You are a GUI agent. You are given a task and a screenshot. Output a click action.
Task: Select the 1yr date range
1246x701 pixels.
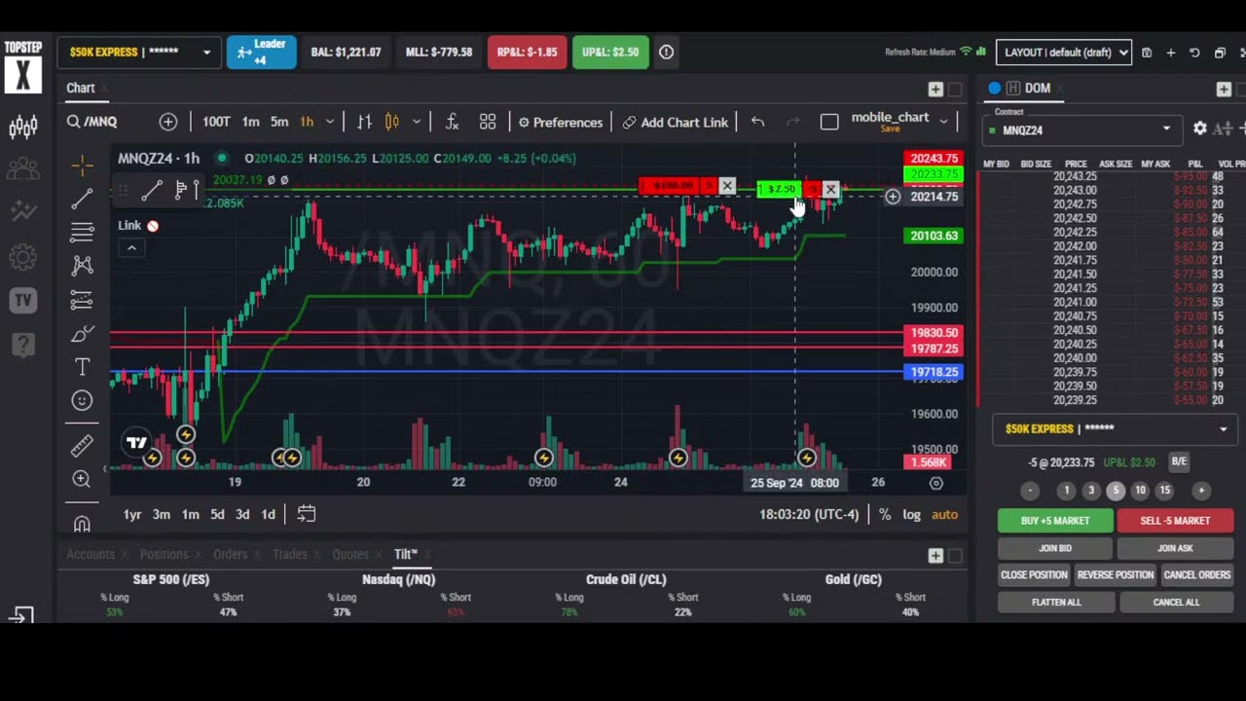click(x=132, y=514)
